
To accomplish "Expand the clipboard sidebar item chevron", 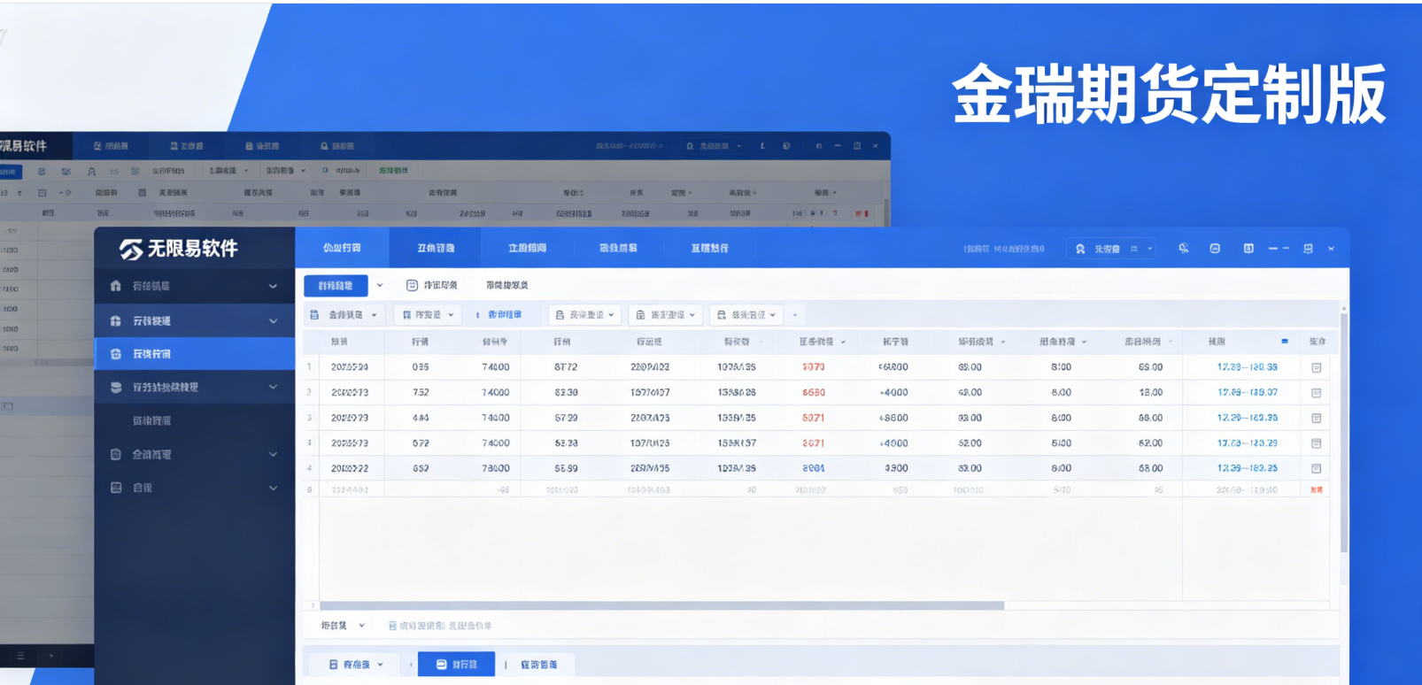I will click(273, 454).
